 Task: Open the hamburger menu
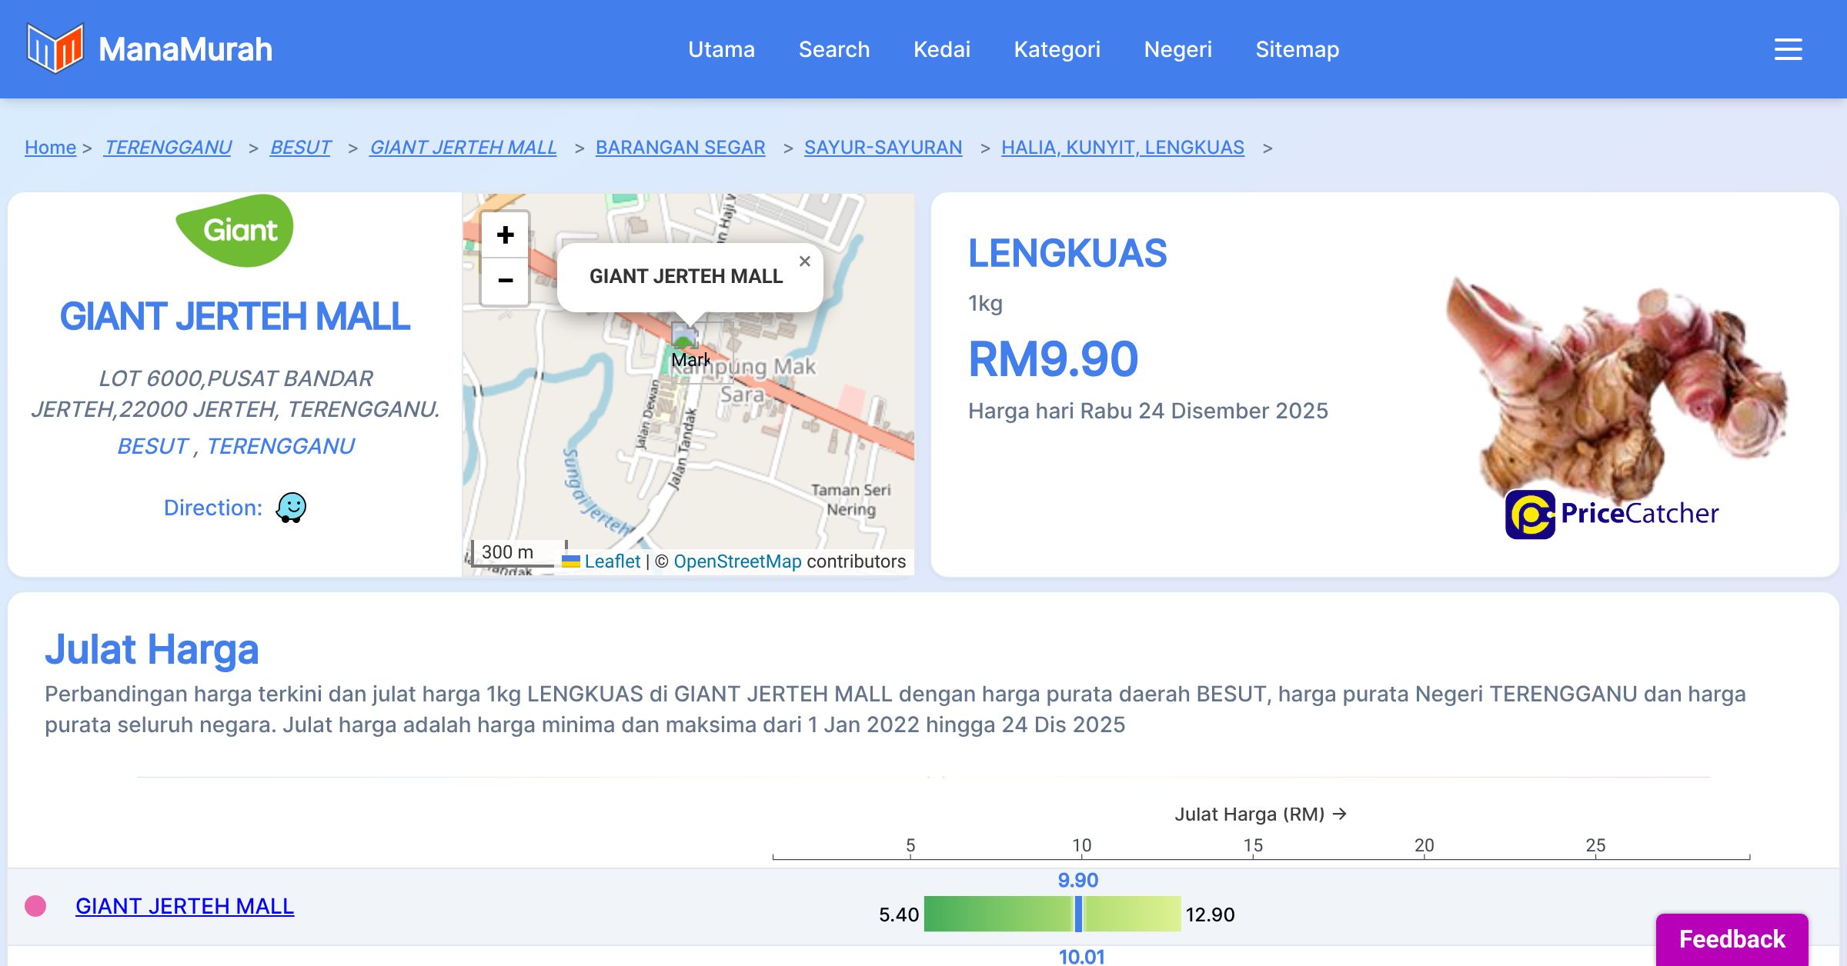[x=1788, y=49]
